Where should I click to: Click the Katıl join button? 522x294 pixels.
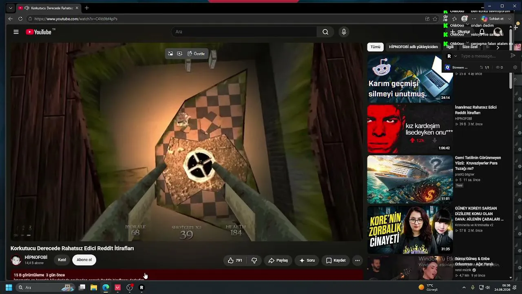click(62, 260)
